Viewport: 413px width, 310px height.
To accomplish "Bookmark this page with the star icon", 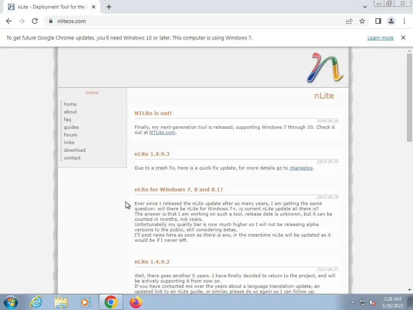I will coord(362,21).
